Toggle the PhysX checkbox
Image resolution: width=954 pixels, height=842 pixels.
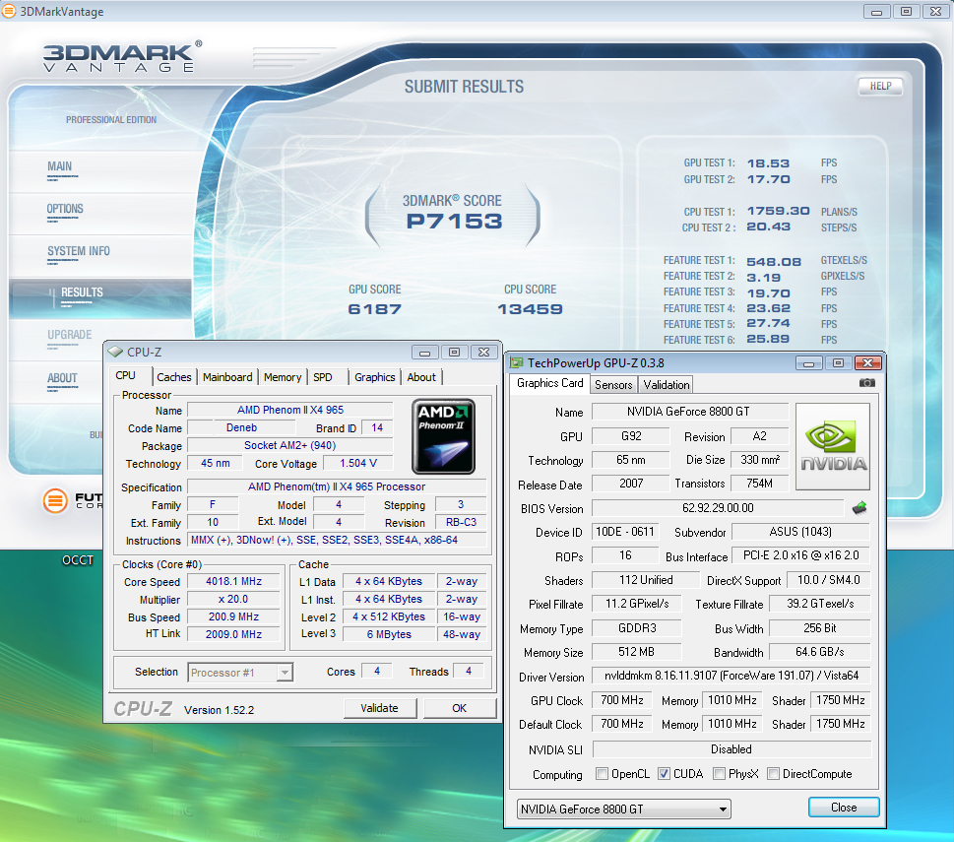tap(719, 774)
